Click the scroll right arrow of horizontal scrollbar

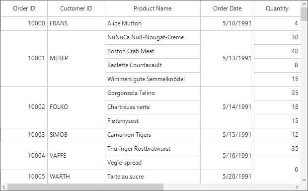(x=297, y=187)
